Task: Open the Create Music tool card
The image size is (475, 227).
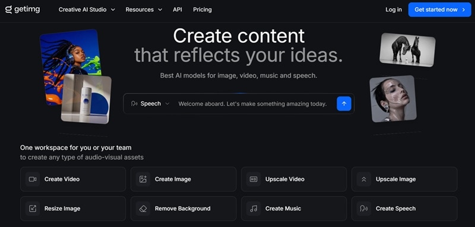Action: coord(294,209)
